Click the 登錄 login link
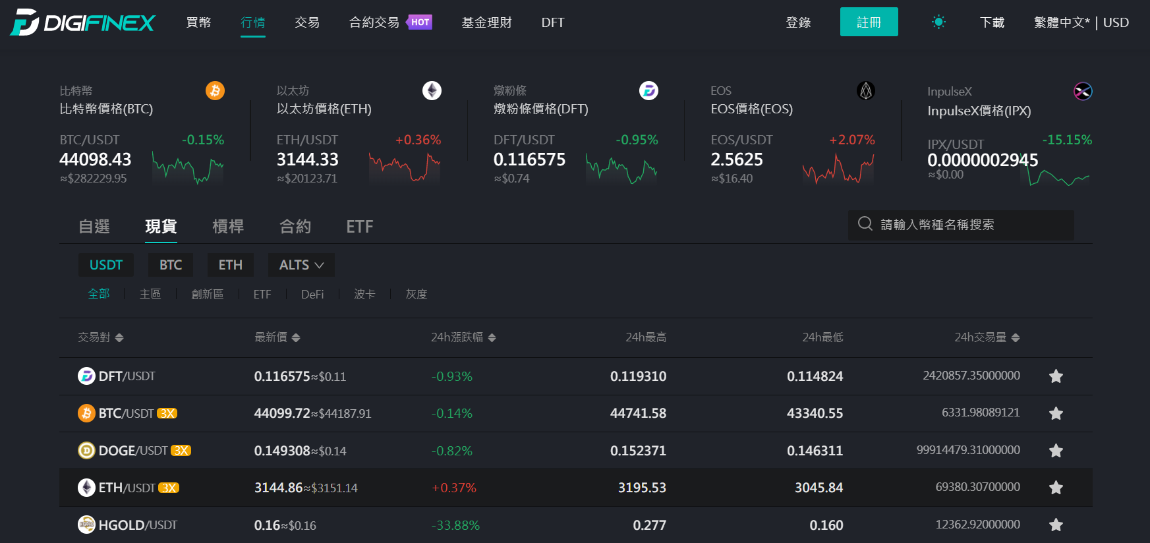Image resolution: width=1150 pixels, height=543 pixels. (x=798, y=22)
